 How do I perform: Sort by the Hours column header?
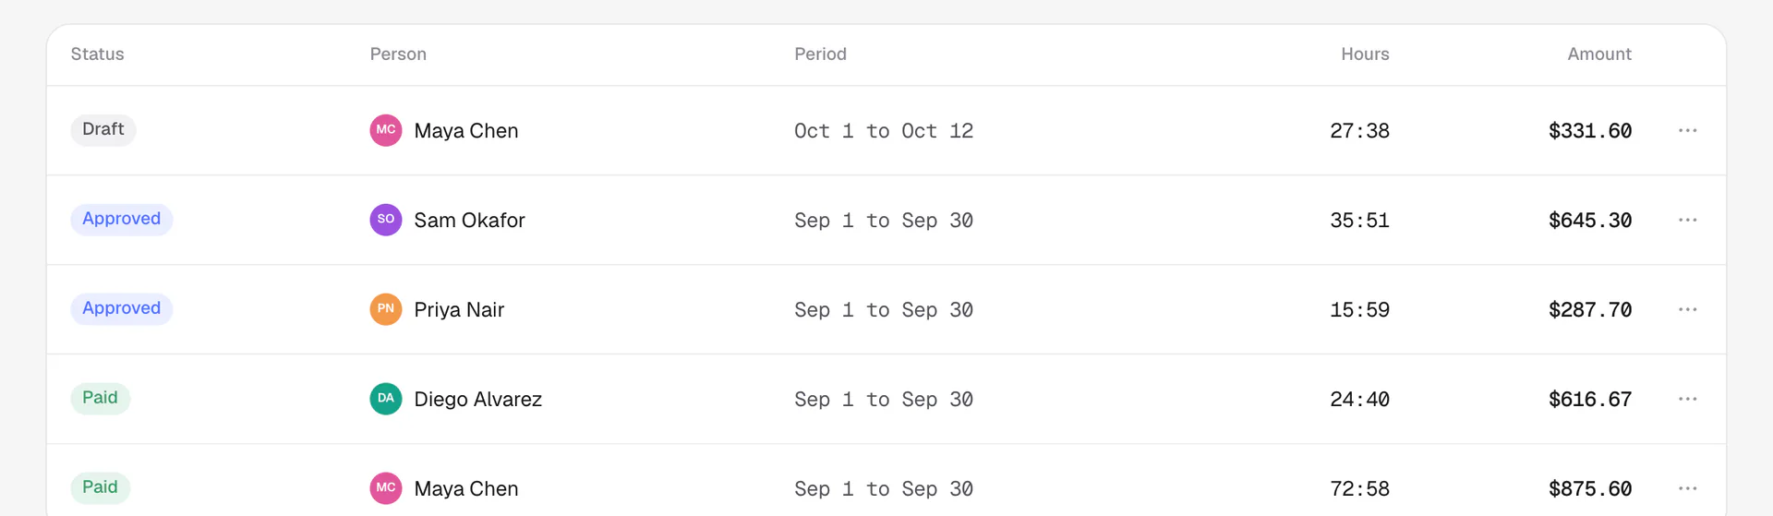tap(1365, 54)
